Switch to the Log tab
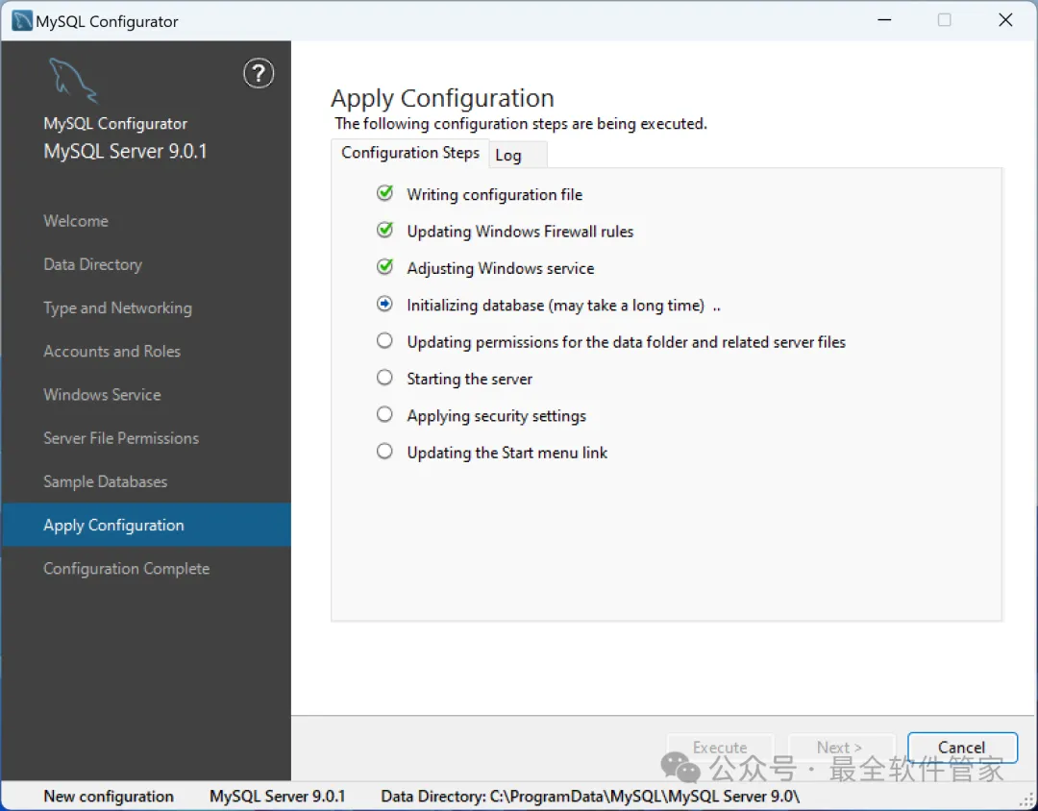Viewport: 1038px width, 811px height. coord(518,155)
